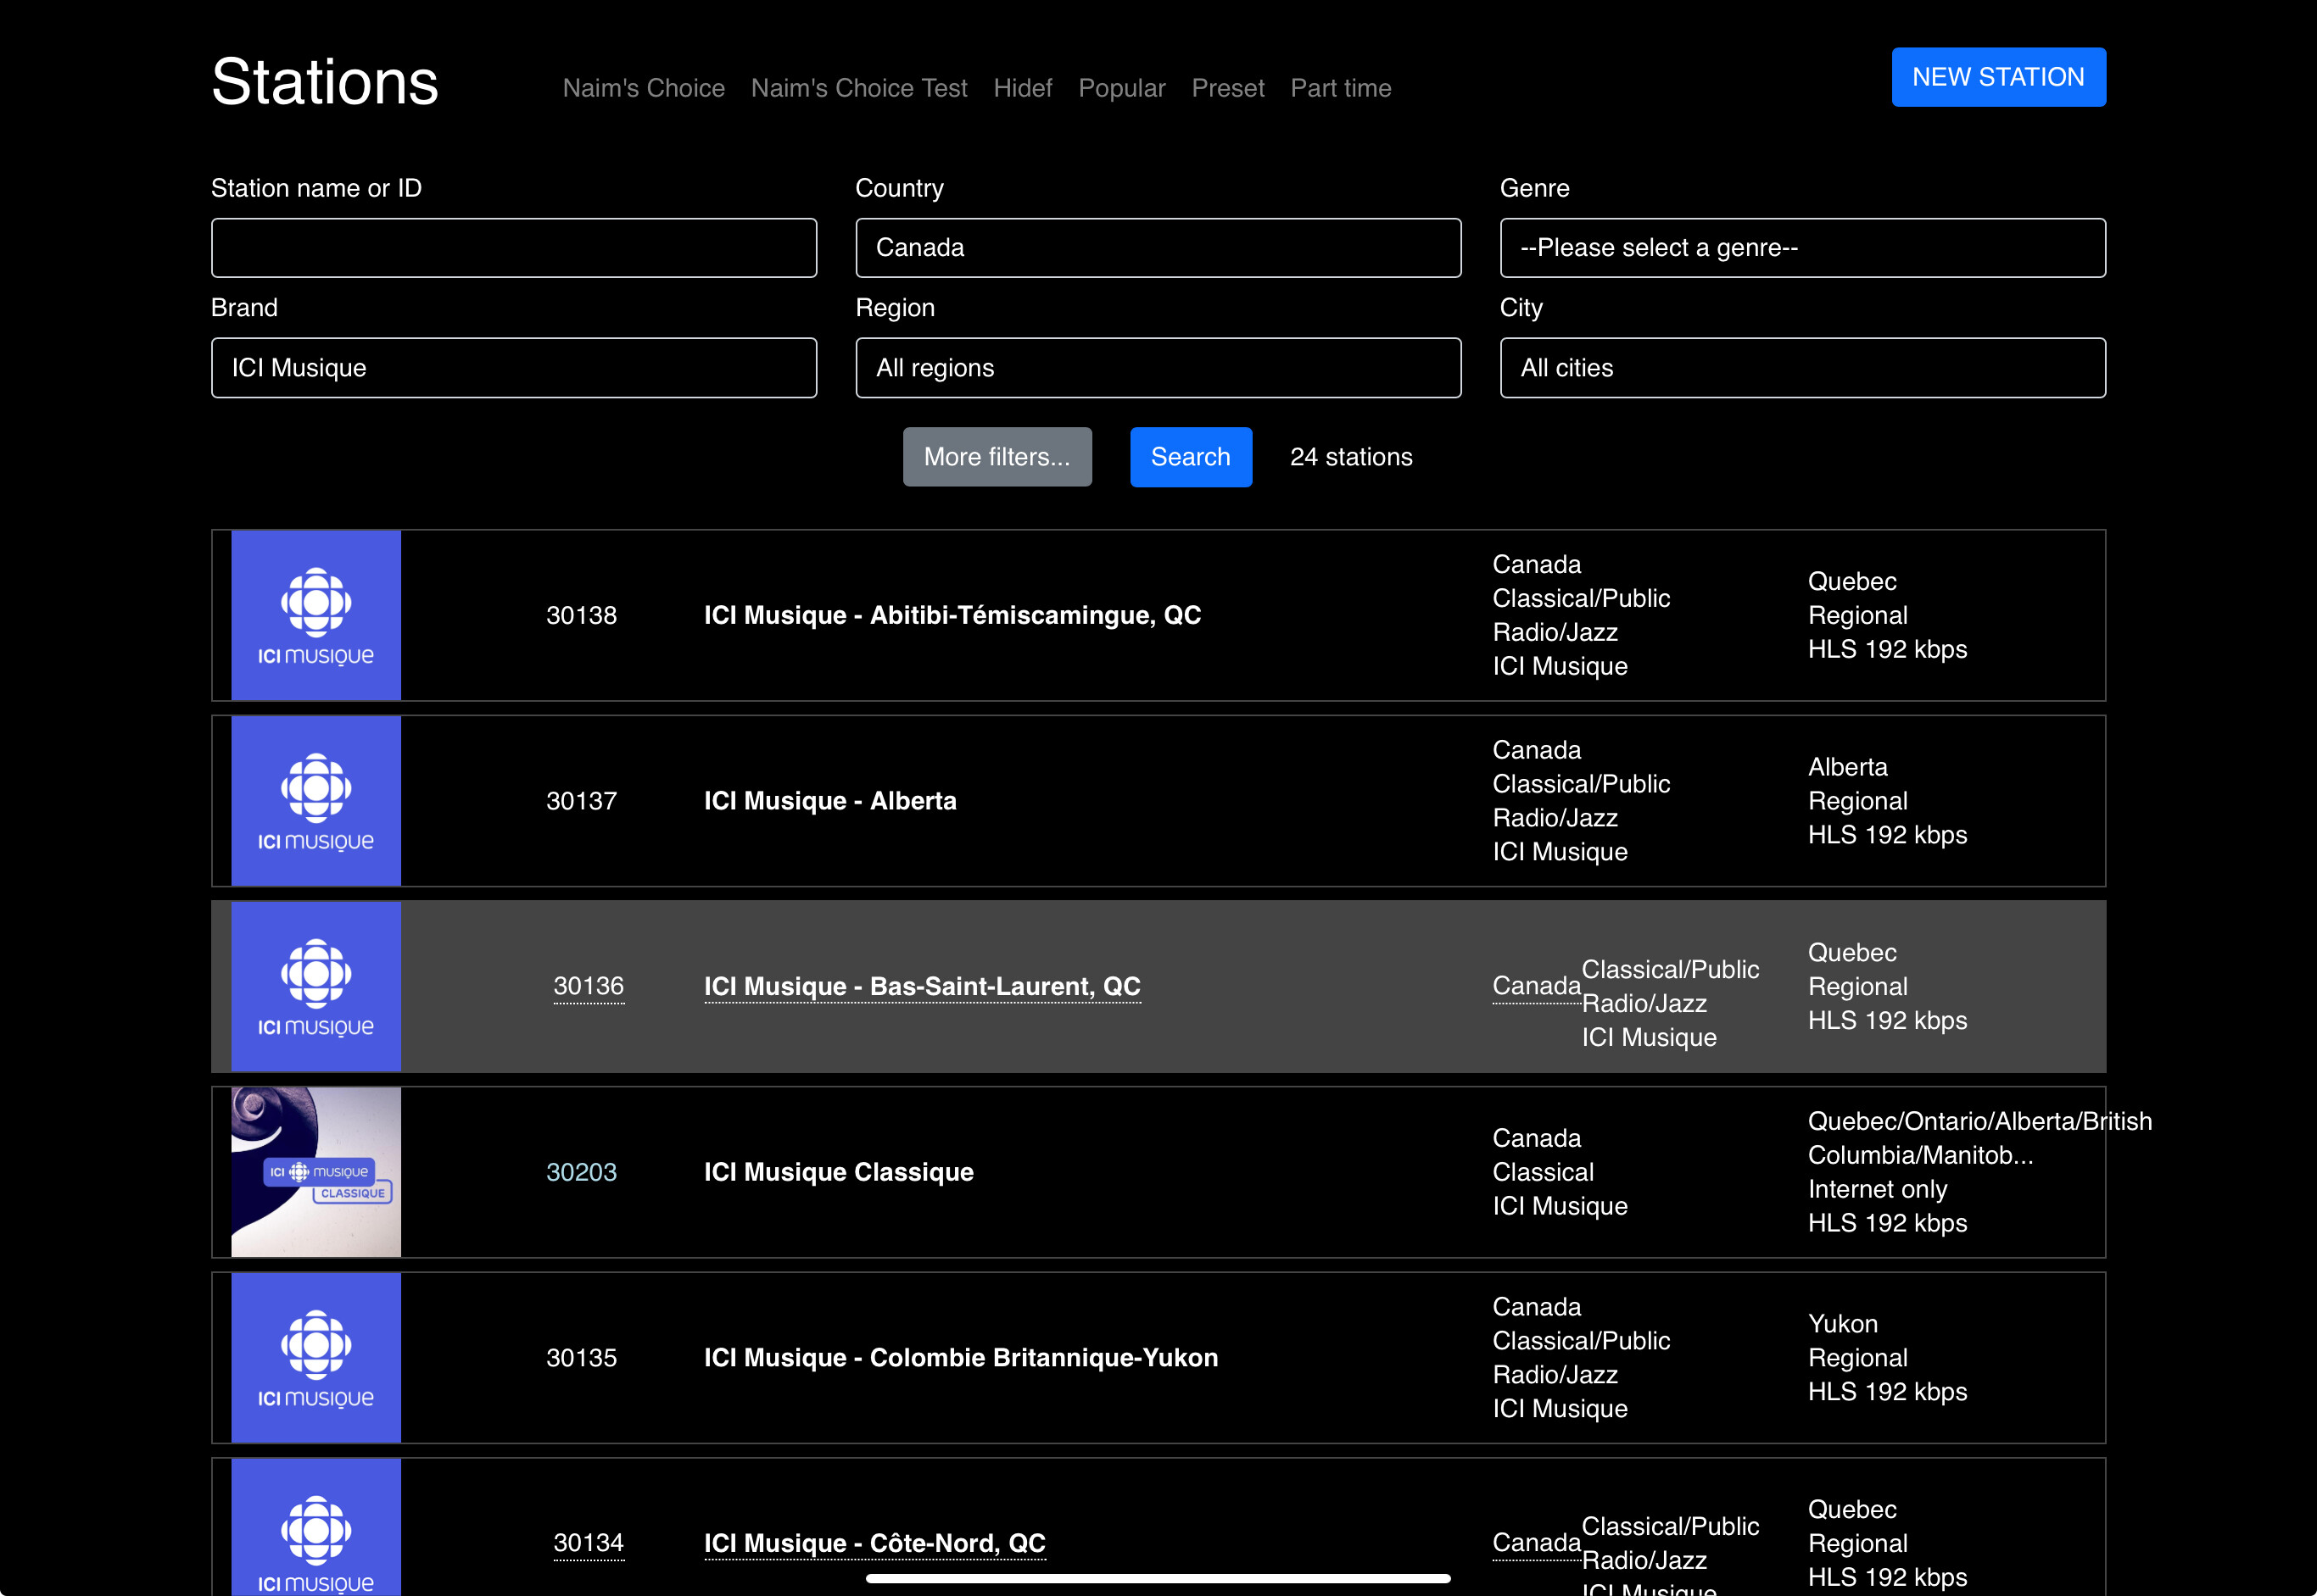Open the Naim's Choice tab
The image size is (2317, 1596).
[x=643, y=88]
